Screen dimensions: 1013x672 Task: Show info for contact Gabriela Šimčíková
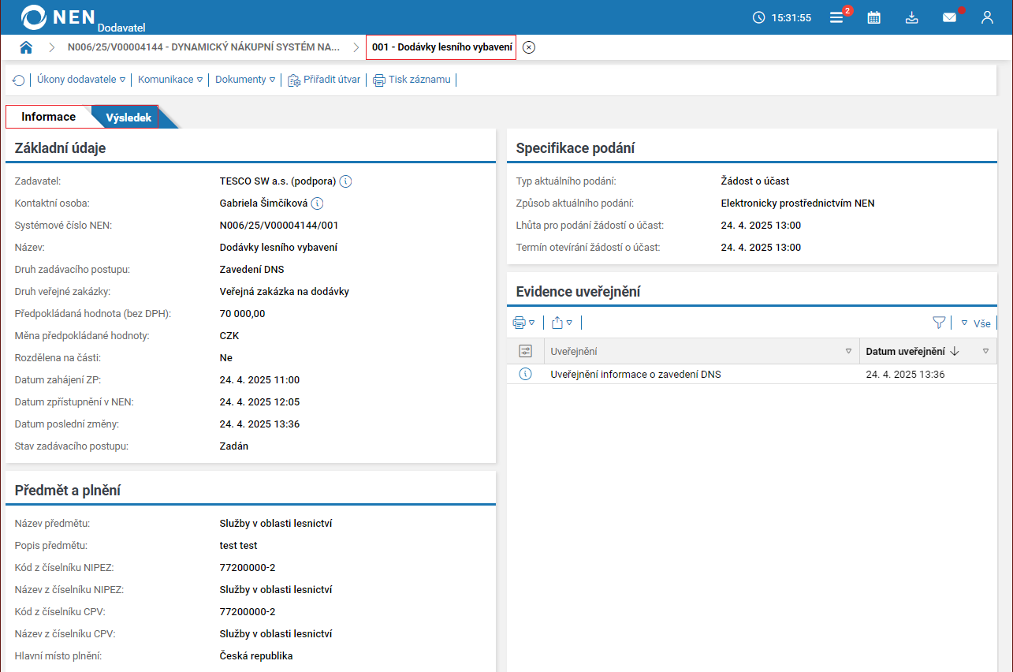pyautogui.click(x=317, y=203)
